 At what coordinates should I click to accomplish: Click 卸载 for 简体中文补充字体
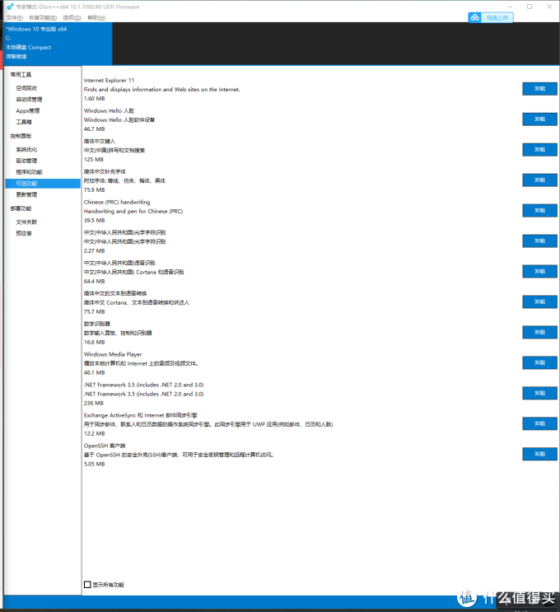539,180
